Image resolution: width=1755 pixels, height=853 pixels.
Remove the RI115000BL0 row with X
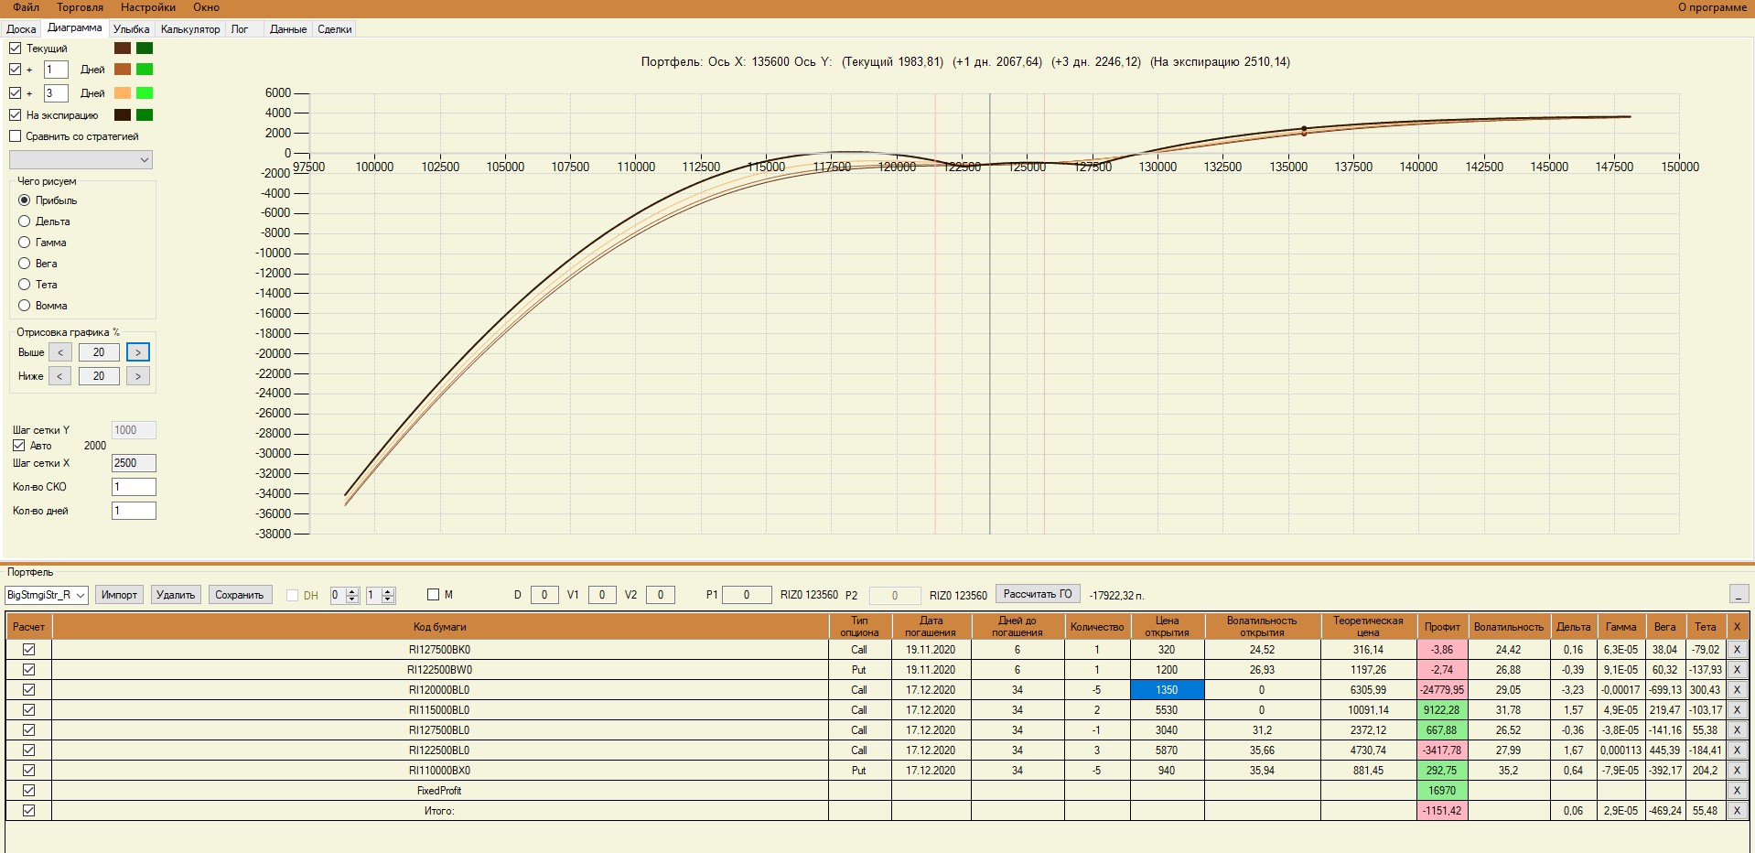click(x=1737, y=710)
